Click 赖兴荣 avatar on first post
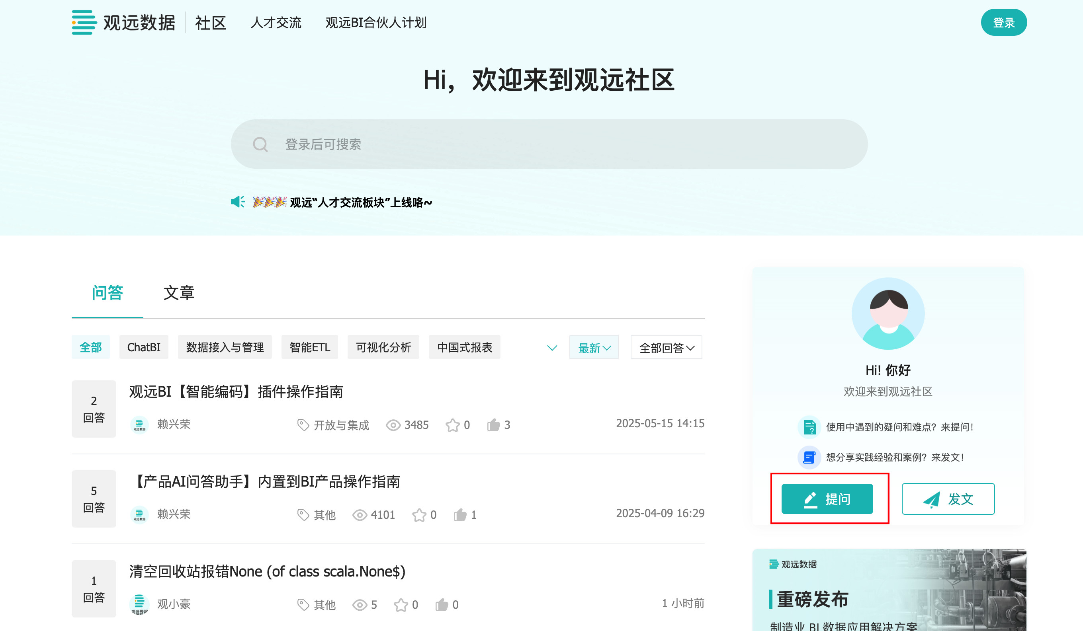The height and width of the screenshot is (631, 1083). 139,425
